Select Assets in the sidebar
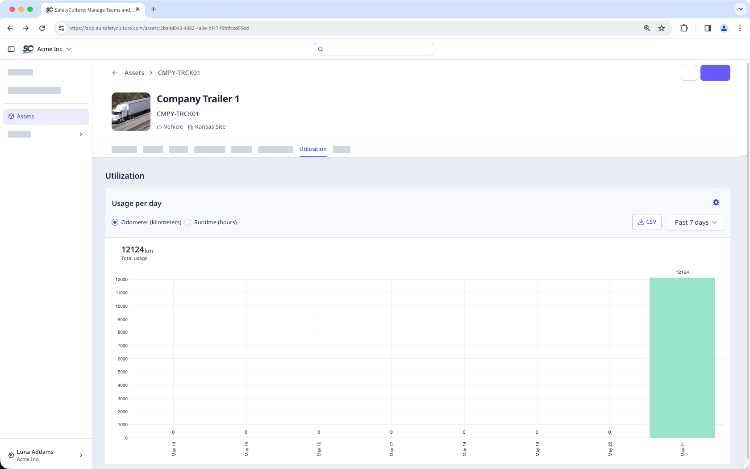 coord(46,117)
